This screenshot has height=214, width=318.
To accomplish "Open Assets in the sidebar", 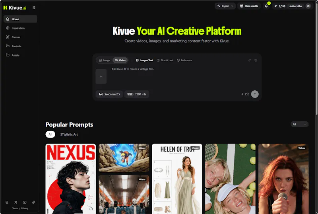I will (20, 55).
